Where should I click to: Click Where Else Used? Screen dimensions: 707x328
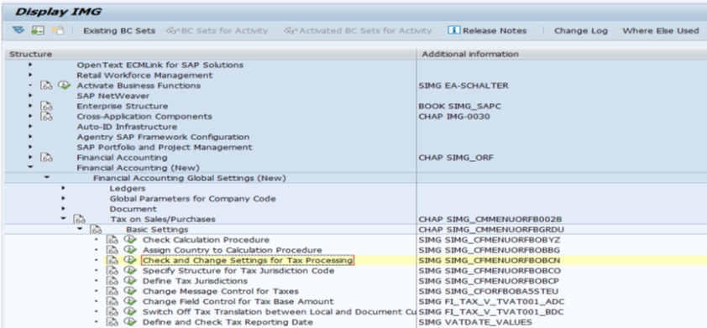click(x=660, y=31)
